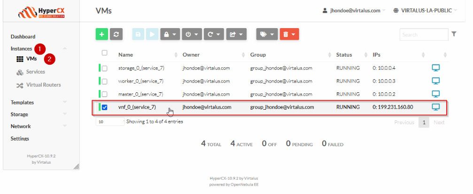Open VNC console for master_0_(service_7)

pyautogui.click(x=435, y=94)
